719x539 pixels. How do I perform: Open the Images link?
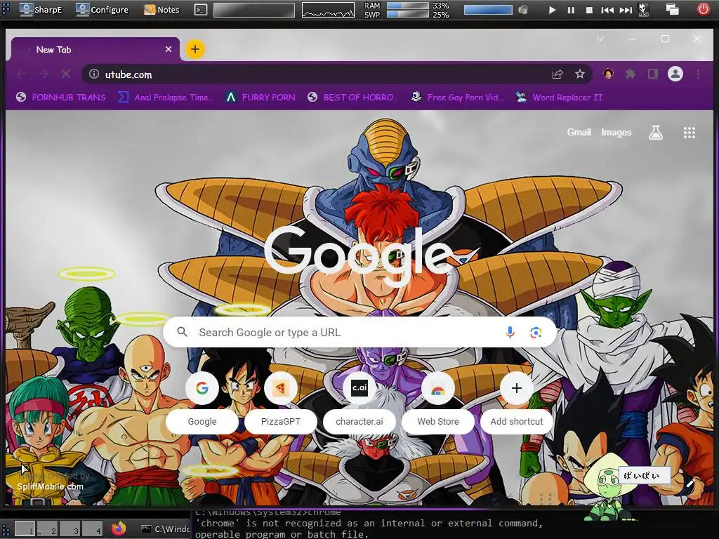click(616, 133)
